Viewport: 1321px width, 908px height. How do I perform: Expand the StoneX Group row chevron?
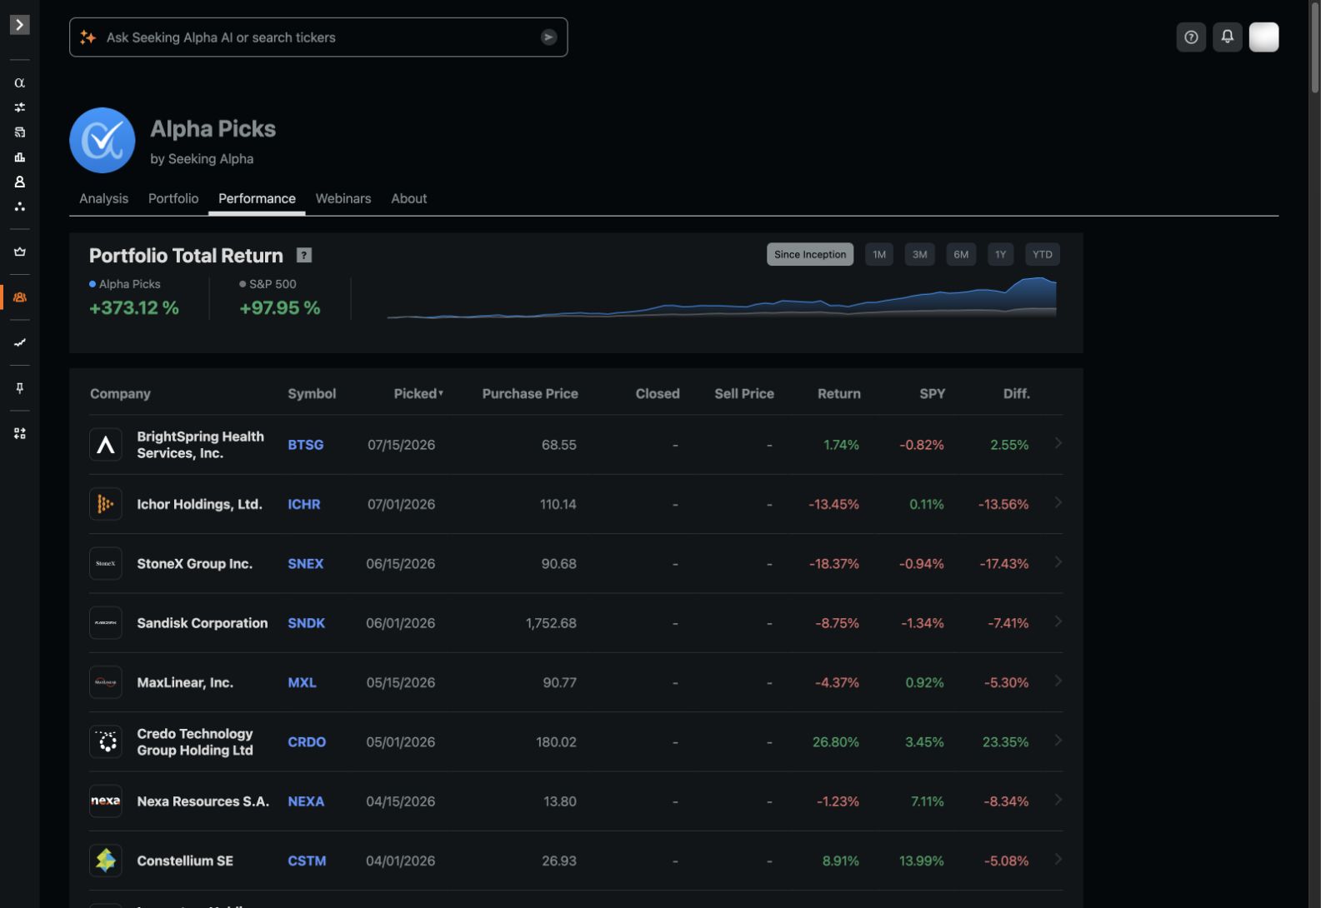pos(1058,562)
